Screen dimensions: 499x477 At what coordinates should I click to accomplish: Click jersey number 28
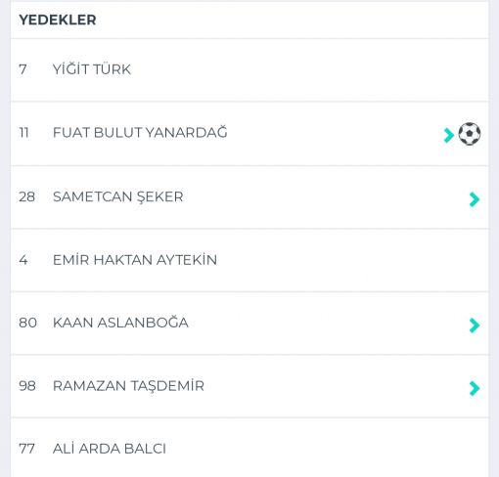26,196
